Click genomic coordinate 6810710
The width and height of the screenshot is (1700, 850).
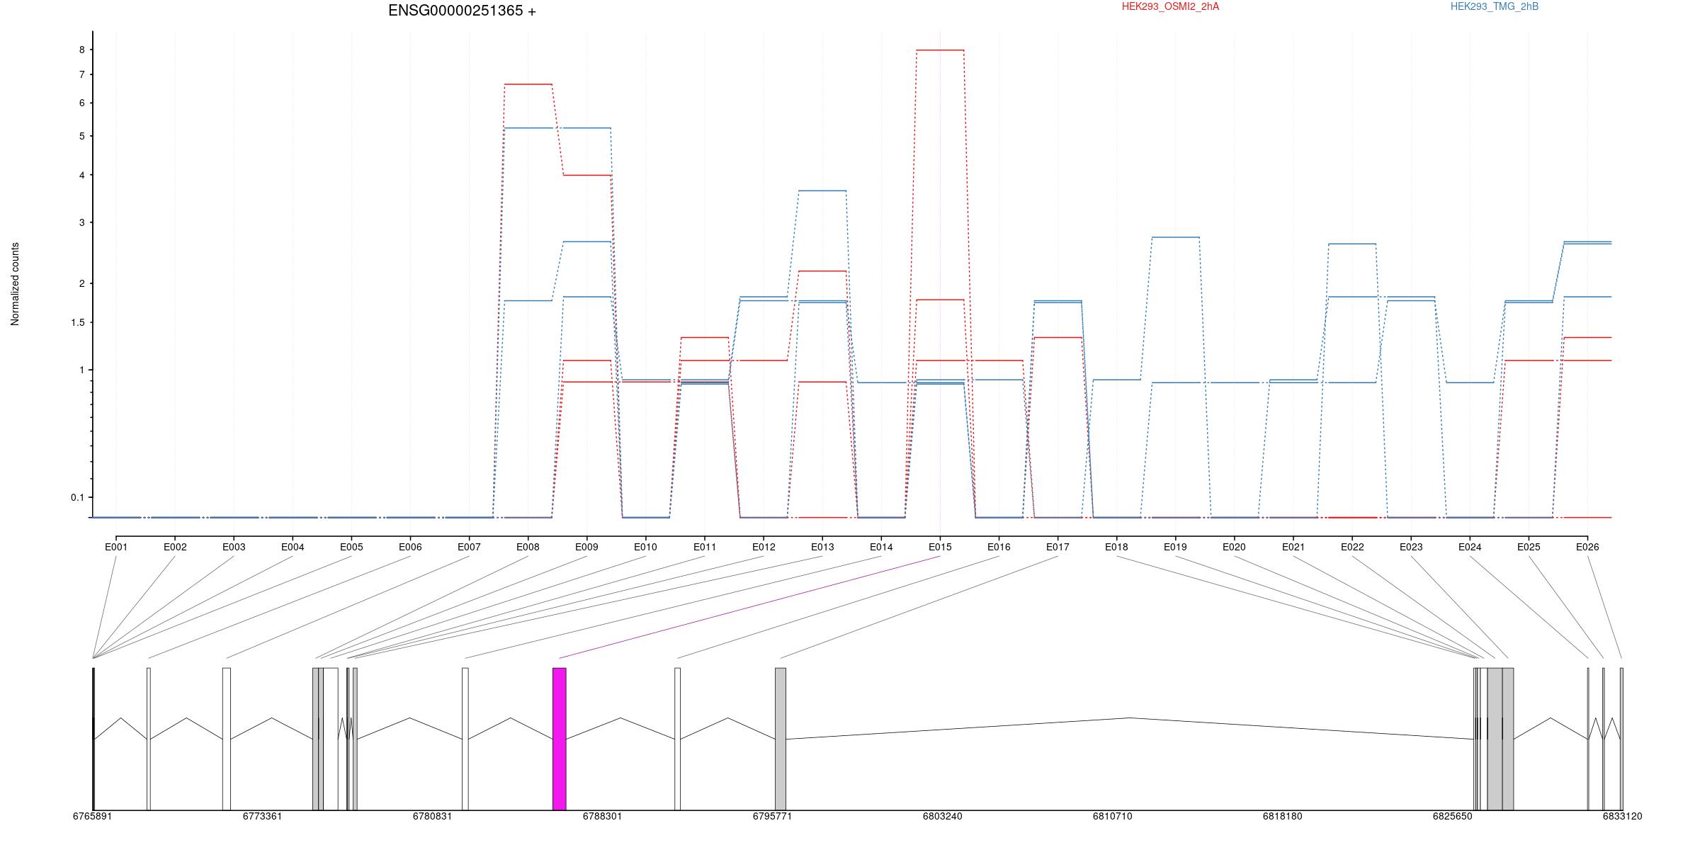(x=1112, y=816)
